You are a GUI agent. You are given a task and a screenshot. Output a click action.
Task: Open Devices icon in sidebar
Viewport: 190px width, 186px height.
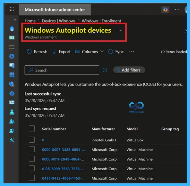12,65
